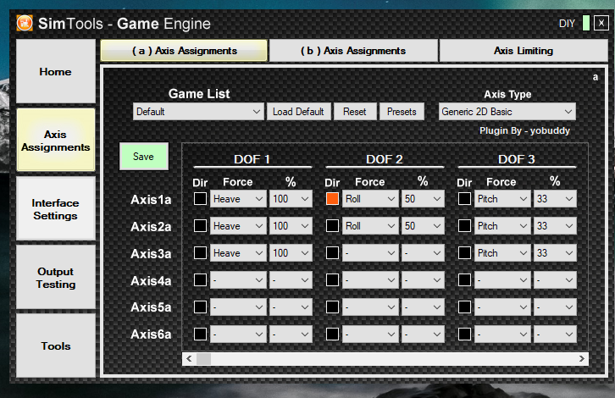Open the Tools section
Viewport: 615px width, 398px height.
tap(56, 345)
